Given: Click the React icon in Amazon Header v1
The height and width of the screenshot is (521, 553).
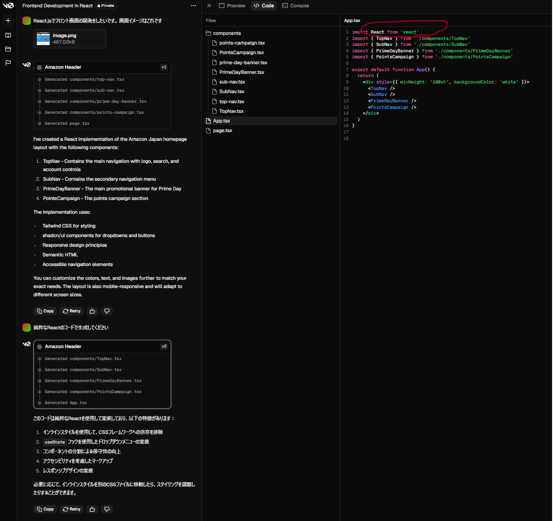Looking at the screenshot, I should (40, 67).
